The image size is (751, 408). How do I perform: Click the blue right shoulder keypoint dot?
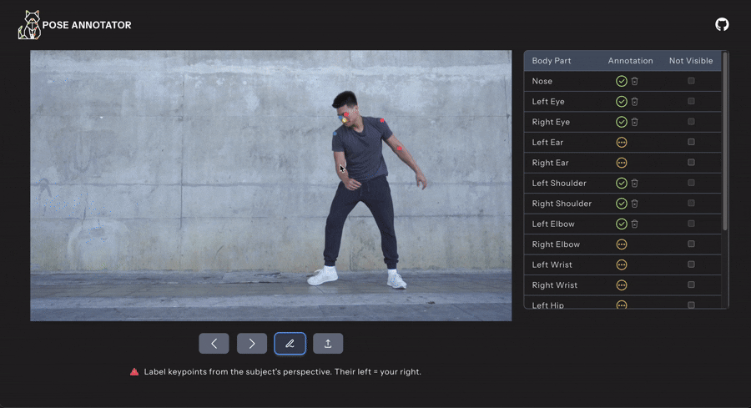coord(335,134)
